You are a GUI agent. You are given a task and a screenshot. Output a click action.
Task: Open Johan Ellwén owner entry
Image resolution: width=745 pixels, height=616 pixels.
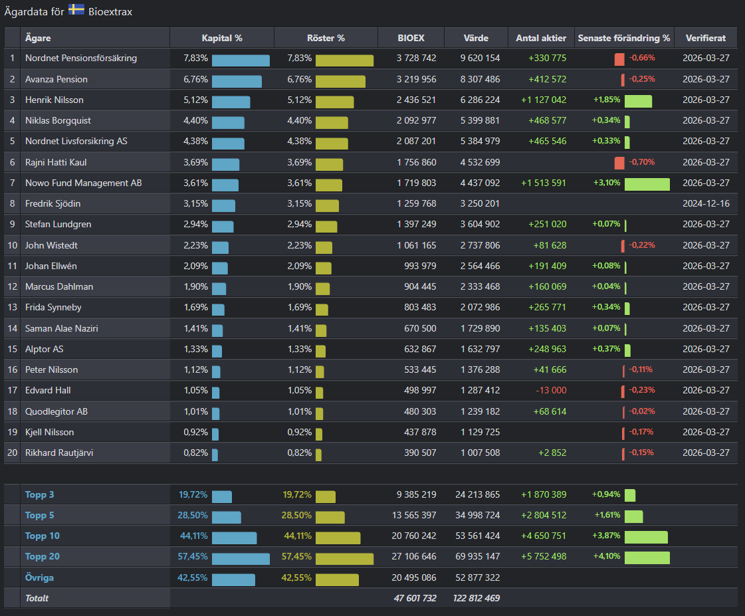click(51, 266)
